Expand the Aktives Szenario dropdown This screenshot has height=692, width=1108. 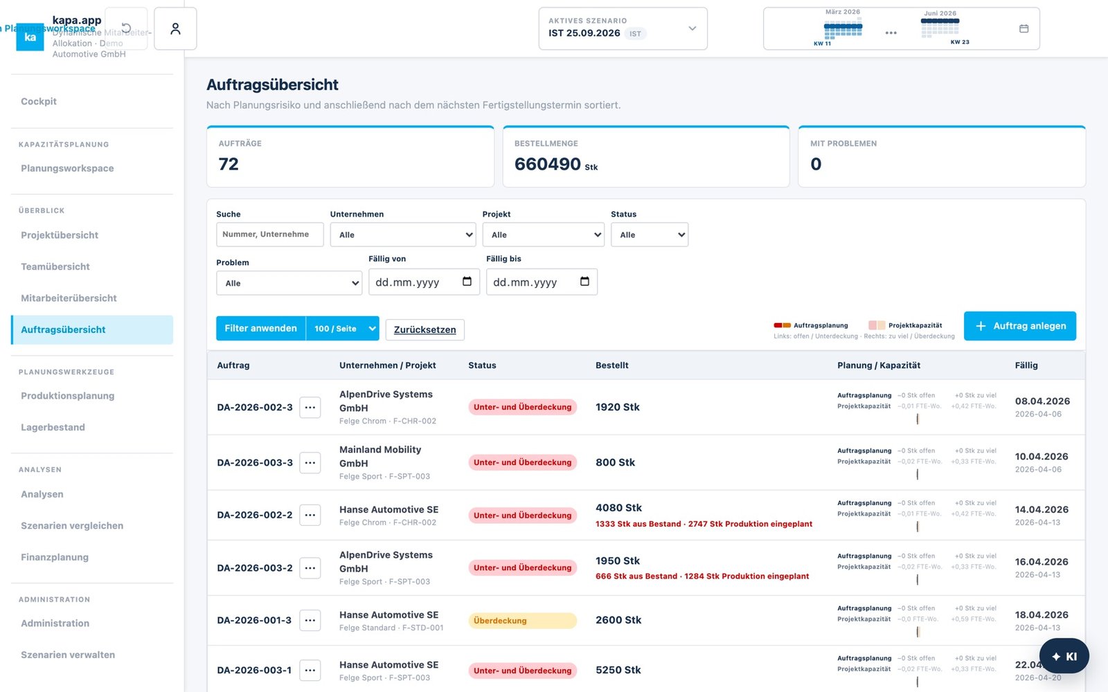(x=623, y=28)
